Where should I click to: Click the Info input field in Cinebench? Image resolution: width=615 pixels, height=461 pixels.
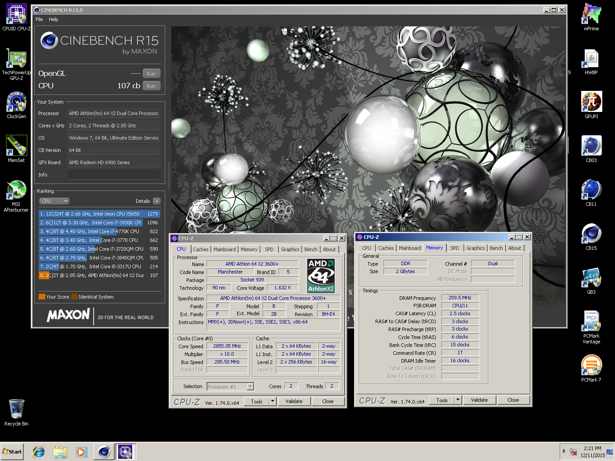[113, 175]
